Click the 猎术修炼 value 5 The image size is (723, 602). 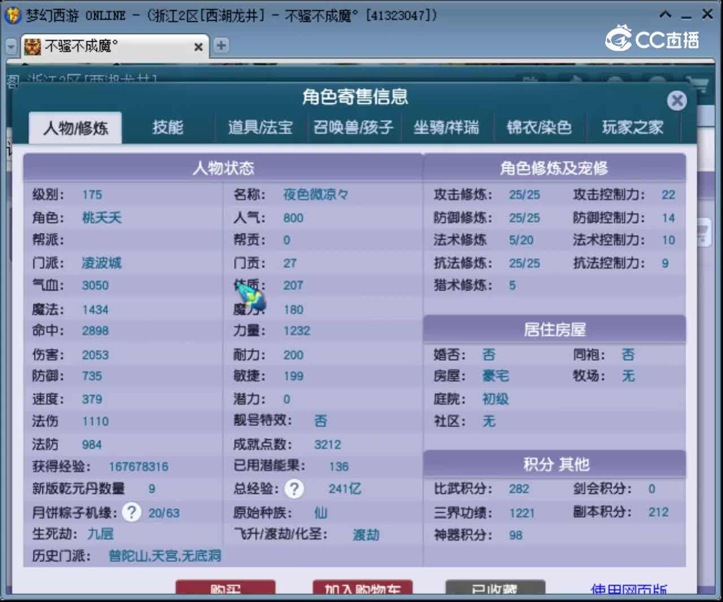512,285
